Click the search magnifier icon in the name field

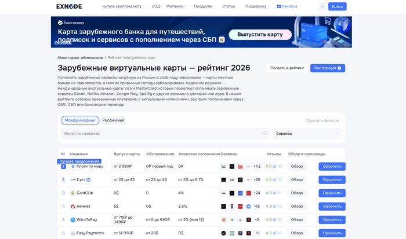point(265,134)
